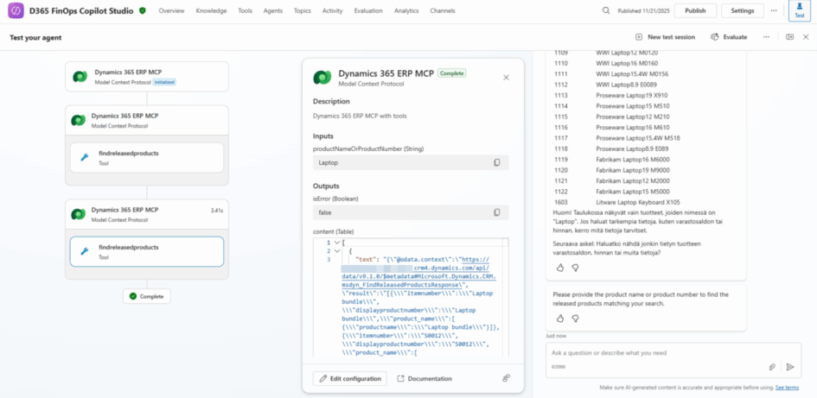The height and width of the screenshot is (398, 817).
Task: Click the search magnifier icon in header
Action: tap(606, 10)
